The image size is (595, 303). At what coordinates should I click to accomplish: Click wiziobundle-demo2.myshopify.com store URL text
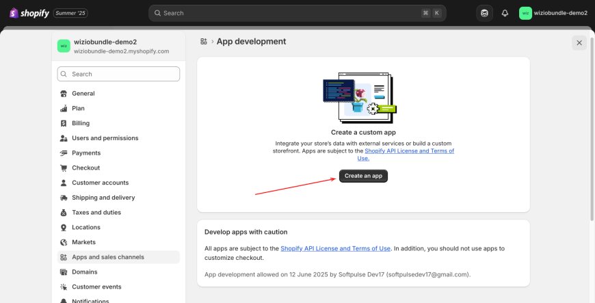pos(122,51)
